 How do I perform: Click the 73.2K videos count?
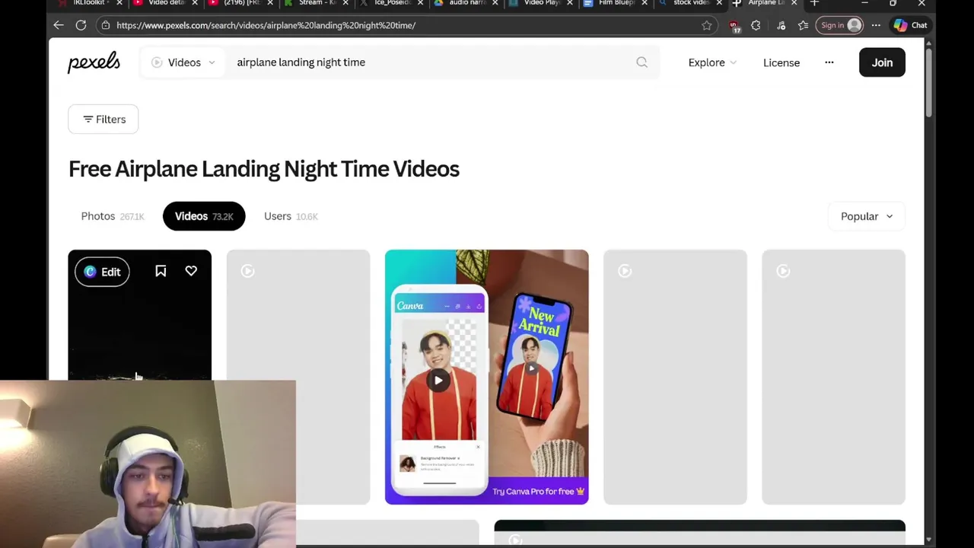pyautogui.click(x=223, y=217)
